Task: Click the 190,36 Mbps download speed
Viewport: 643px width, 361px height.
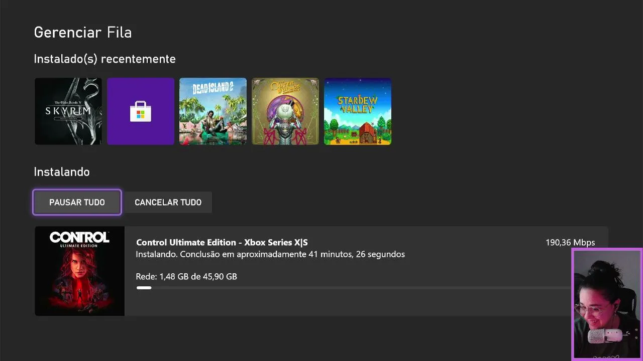Action: [570, 243]
